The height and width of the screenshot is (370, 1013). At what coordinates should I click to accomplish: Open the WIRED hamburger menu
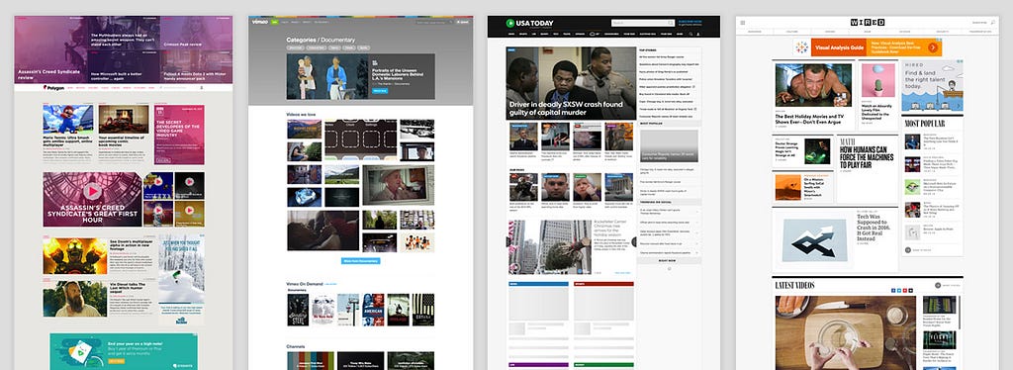click(743, 23)
